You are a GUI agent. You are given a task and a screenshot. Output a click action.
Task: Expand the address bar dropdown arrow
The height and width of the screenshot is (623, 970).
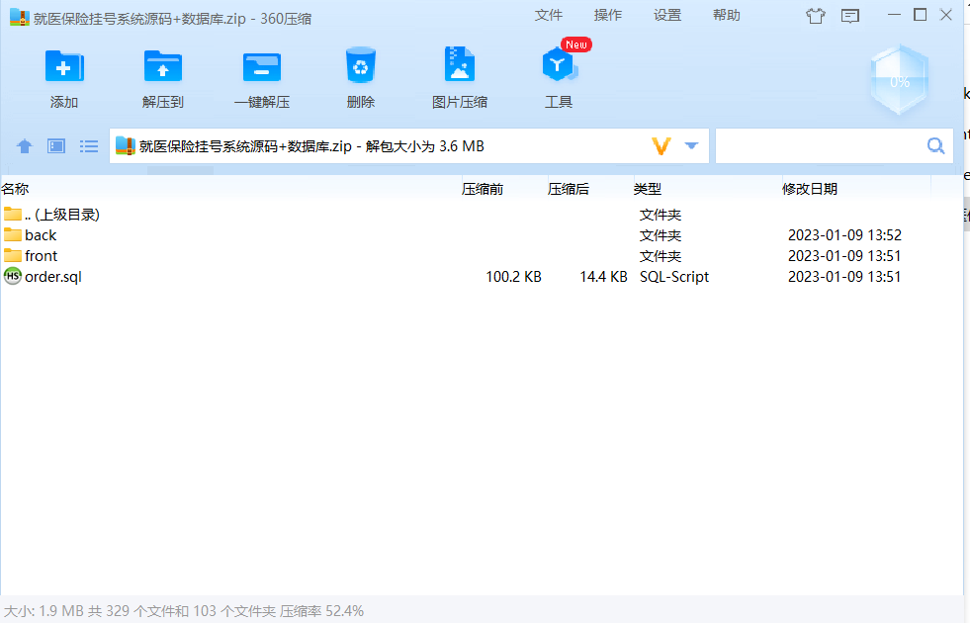coord(691,146)
